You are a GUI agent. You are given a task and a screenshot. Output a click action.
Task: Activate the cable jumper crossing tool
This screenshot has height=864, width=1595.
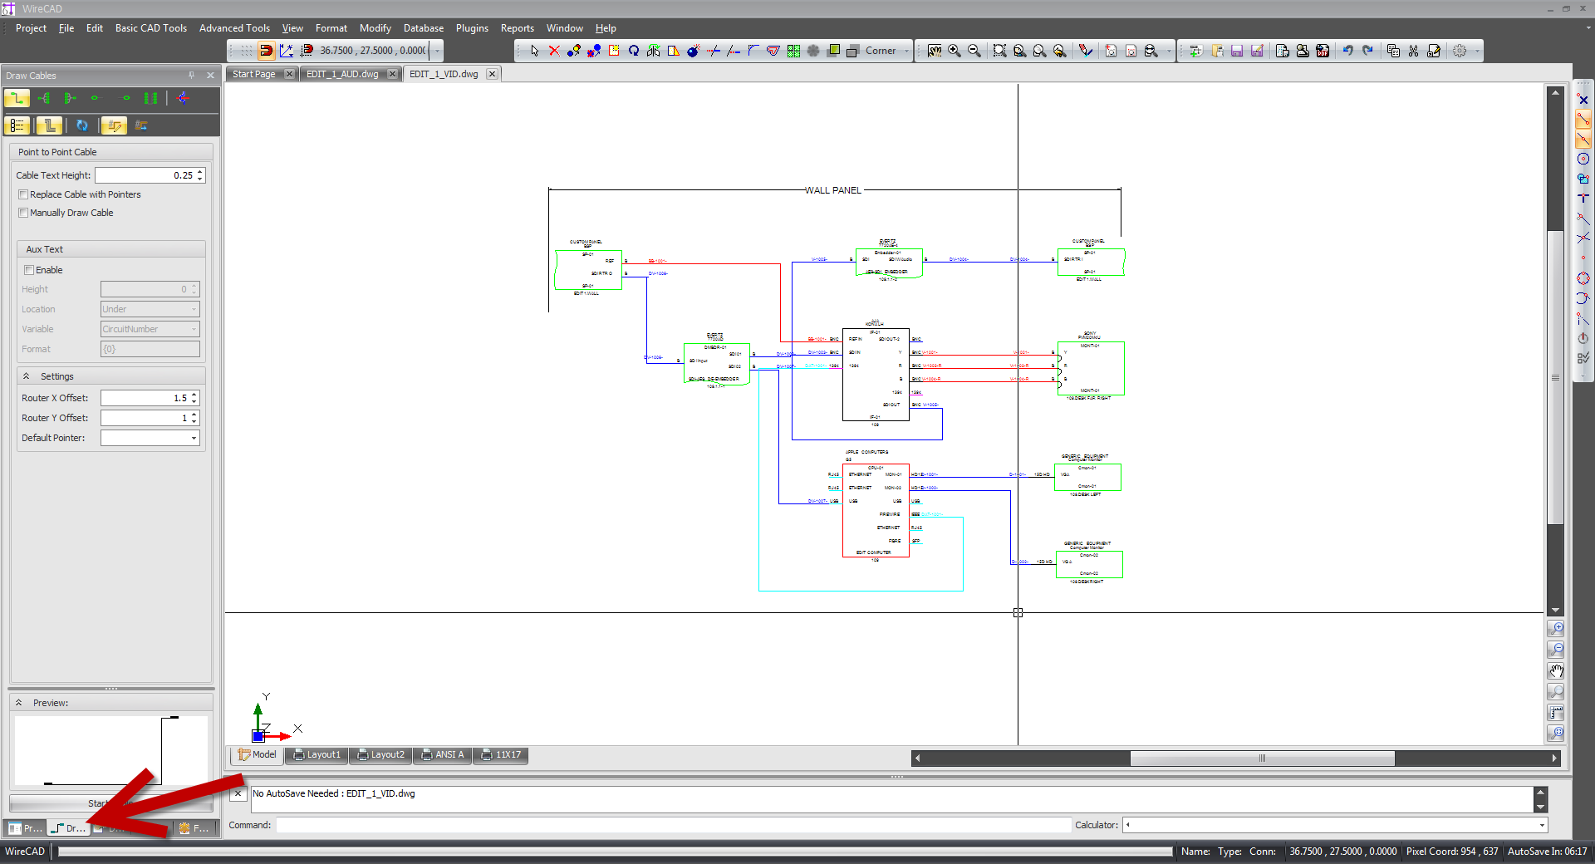(x=183, y=98)
